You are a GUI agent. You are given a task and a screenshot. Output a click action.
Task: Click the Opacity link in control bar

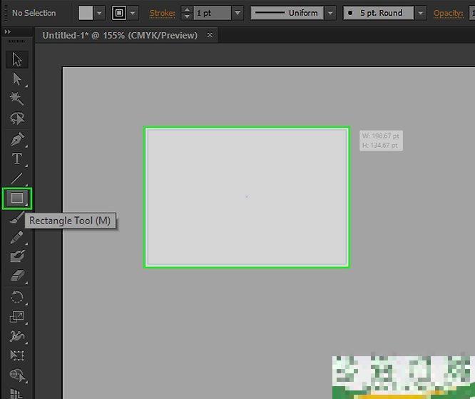pos(448,13)
